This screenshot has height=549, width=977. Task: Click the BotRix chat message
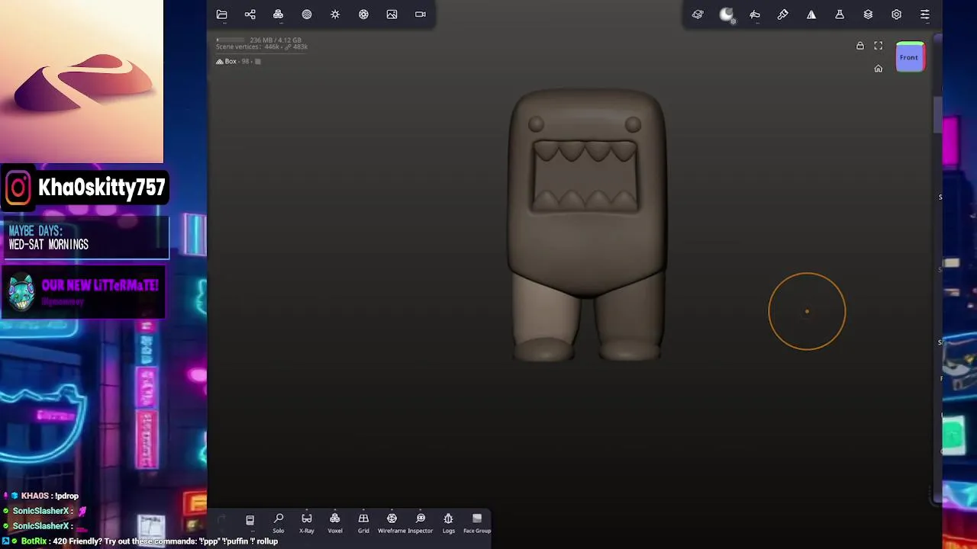click(140, 541)
